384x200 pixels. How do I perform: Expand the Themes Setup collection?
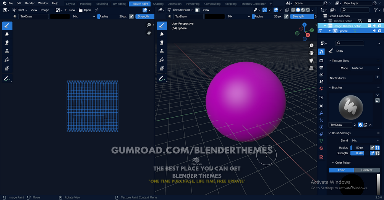(325, 21)
